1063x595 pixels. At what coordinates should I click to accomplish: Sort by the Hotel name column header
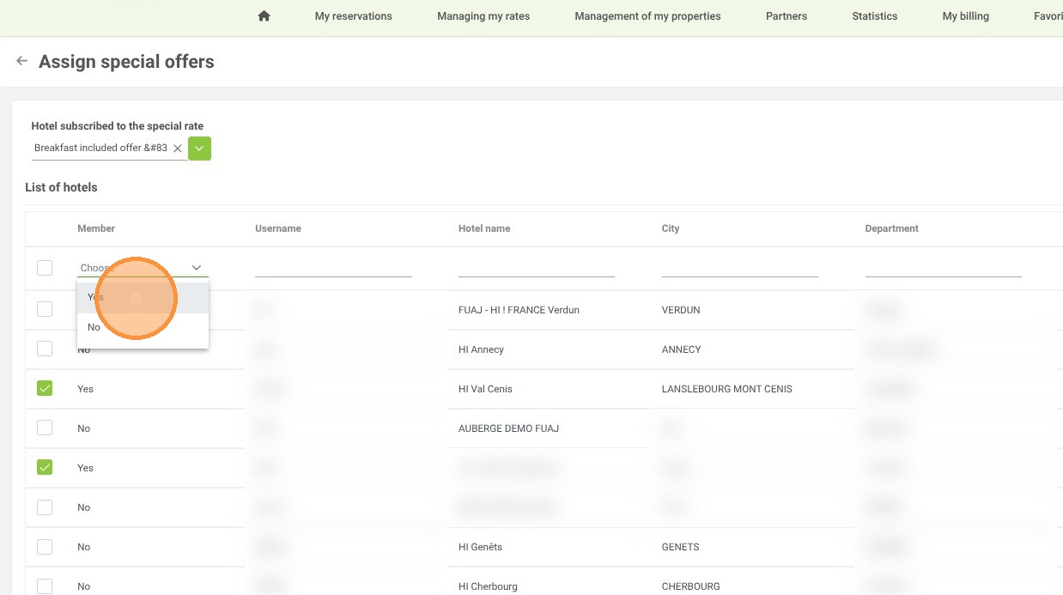(x=484, y=228)
